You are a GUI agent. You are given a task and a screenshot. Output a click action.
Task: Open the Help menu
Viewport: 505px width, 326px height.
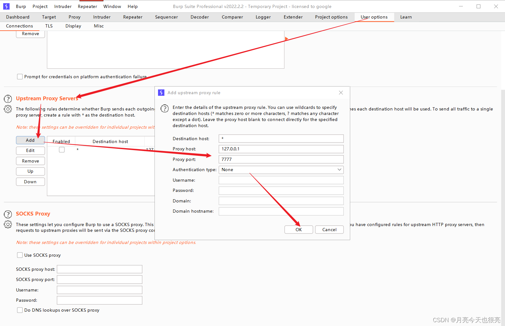[132, 6]
